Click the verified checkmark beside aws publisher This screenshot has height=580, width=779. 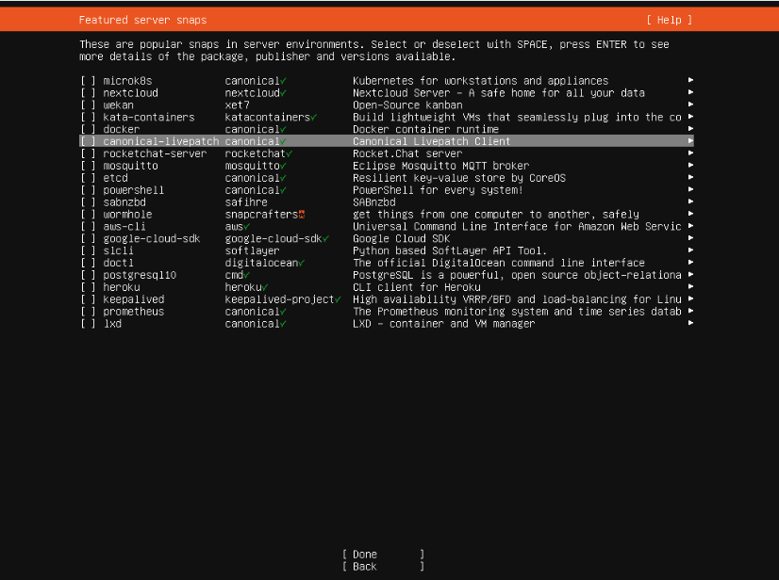(246, 227)
